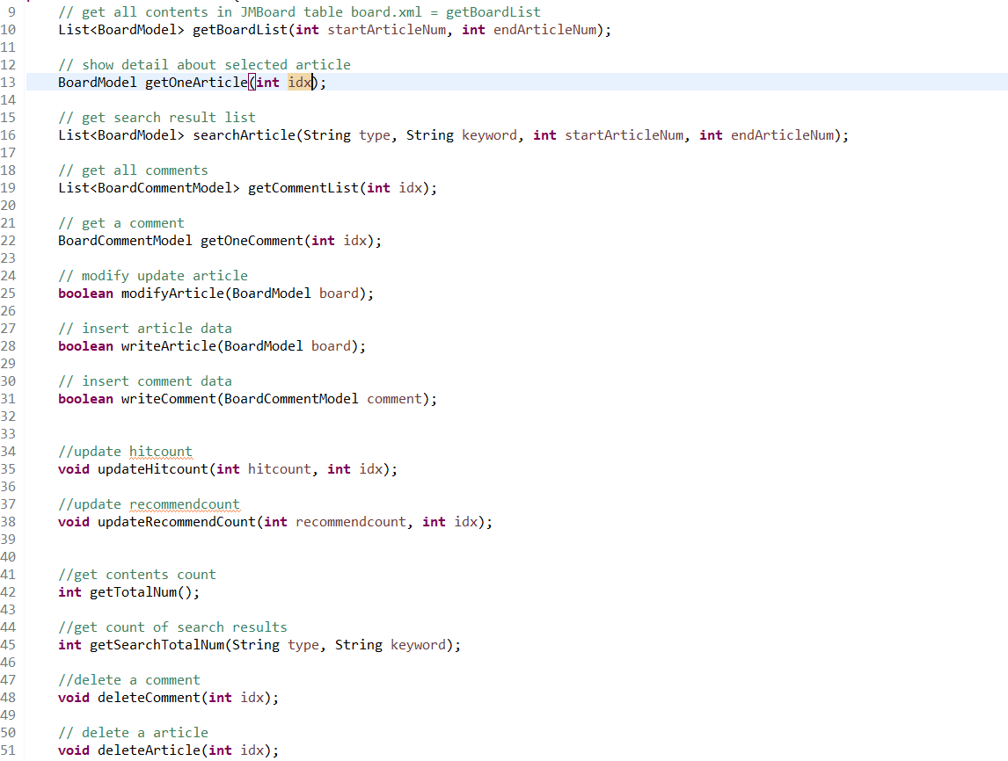The image size is (1008, 761).
Task: Click the modifyArticle method name
Action: coord(172,294)
